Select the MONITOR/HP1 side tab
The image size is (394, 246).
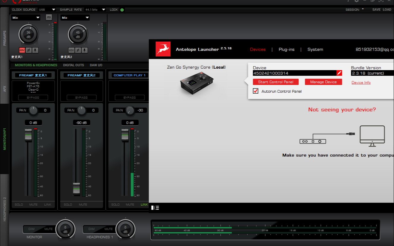(4, 139)
